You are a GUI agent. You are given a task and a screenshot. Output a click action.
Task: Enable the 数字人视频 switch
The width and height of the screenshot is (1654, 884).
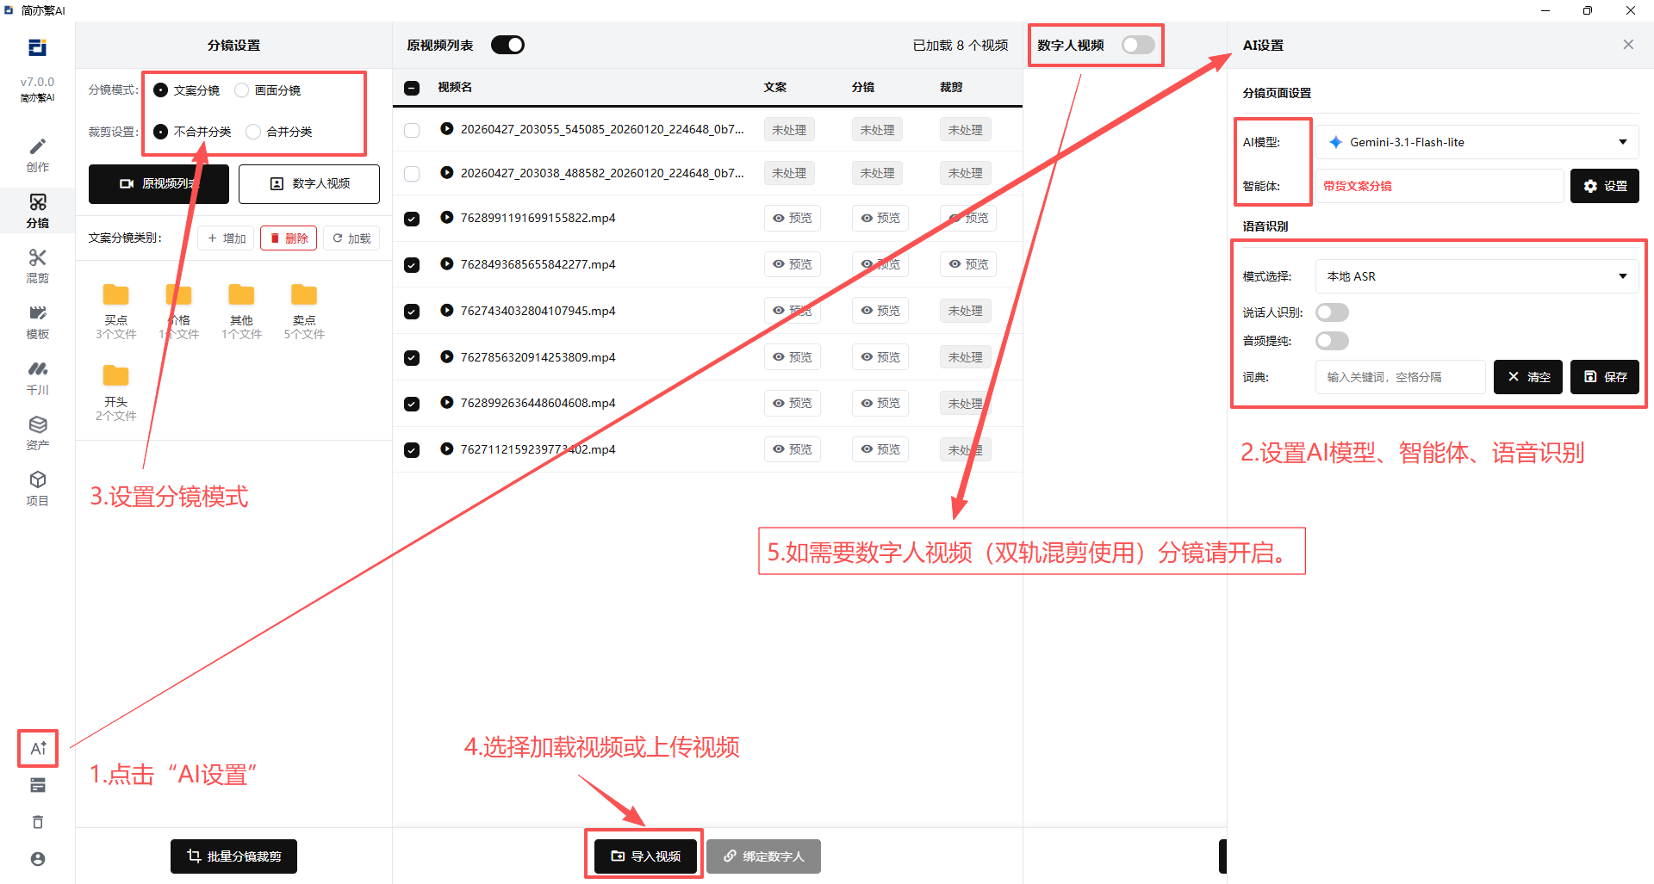pyautogui.click(x=1138, y=45)
